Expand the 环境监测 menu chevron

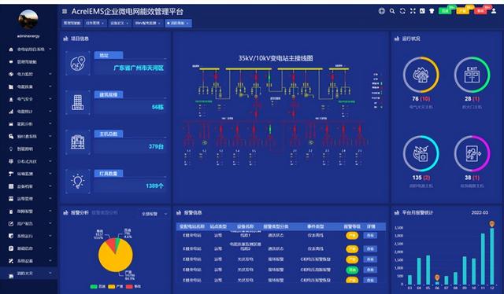click(x=50, y=174)
